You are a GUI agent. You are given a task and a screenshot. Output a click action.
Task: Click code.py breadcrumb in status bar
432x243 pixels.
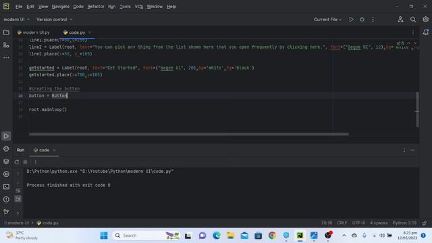[47, 223]
